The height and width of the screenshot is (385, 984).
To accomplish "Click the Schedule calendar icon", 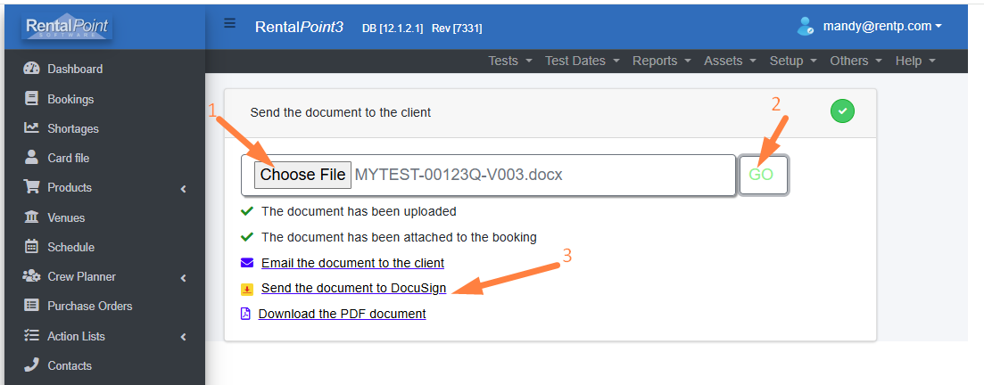I will click(31, 247).
